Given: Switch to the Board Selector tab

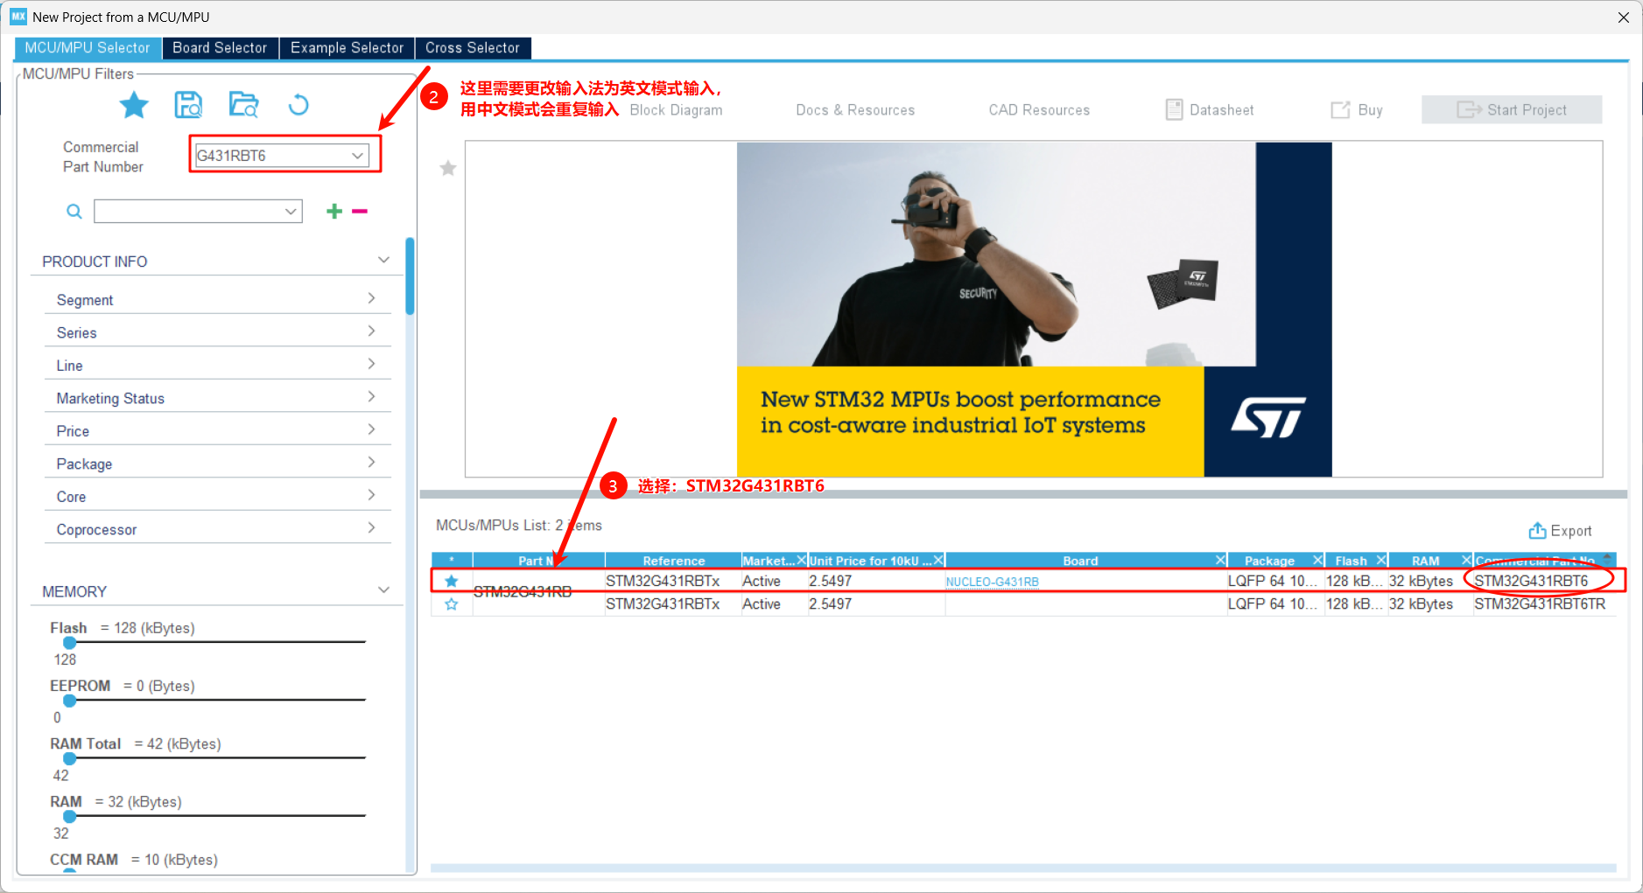Looking at the screenshot, I should [x=220, y=48].
